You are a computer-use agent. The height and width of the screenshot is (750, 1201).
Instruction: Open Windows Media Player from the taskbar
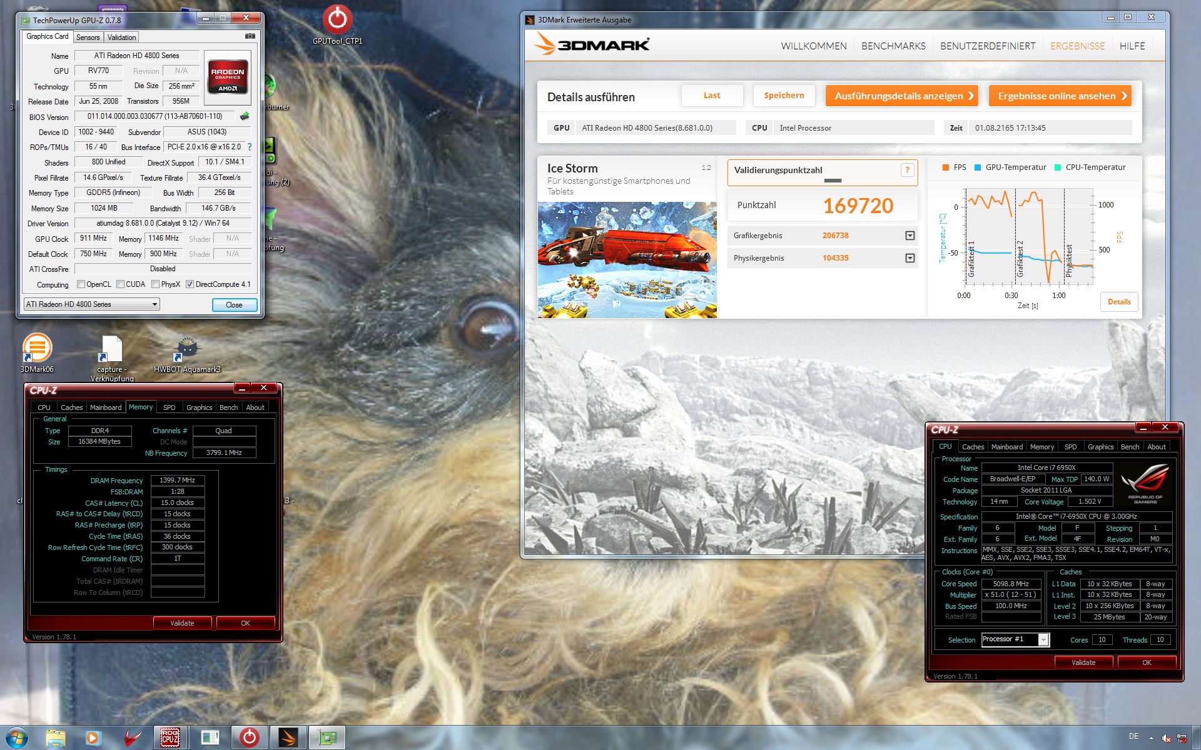93,738
